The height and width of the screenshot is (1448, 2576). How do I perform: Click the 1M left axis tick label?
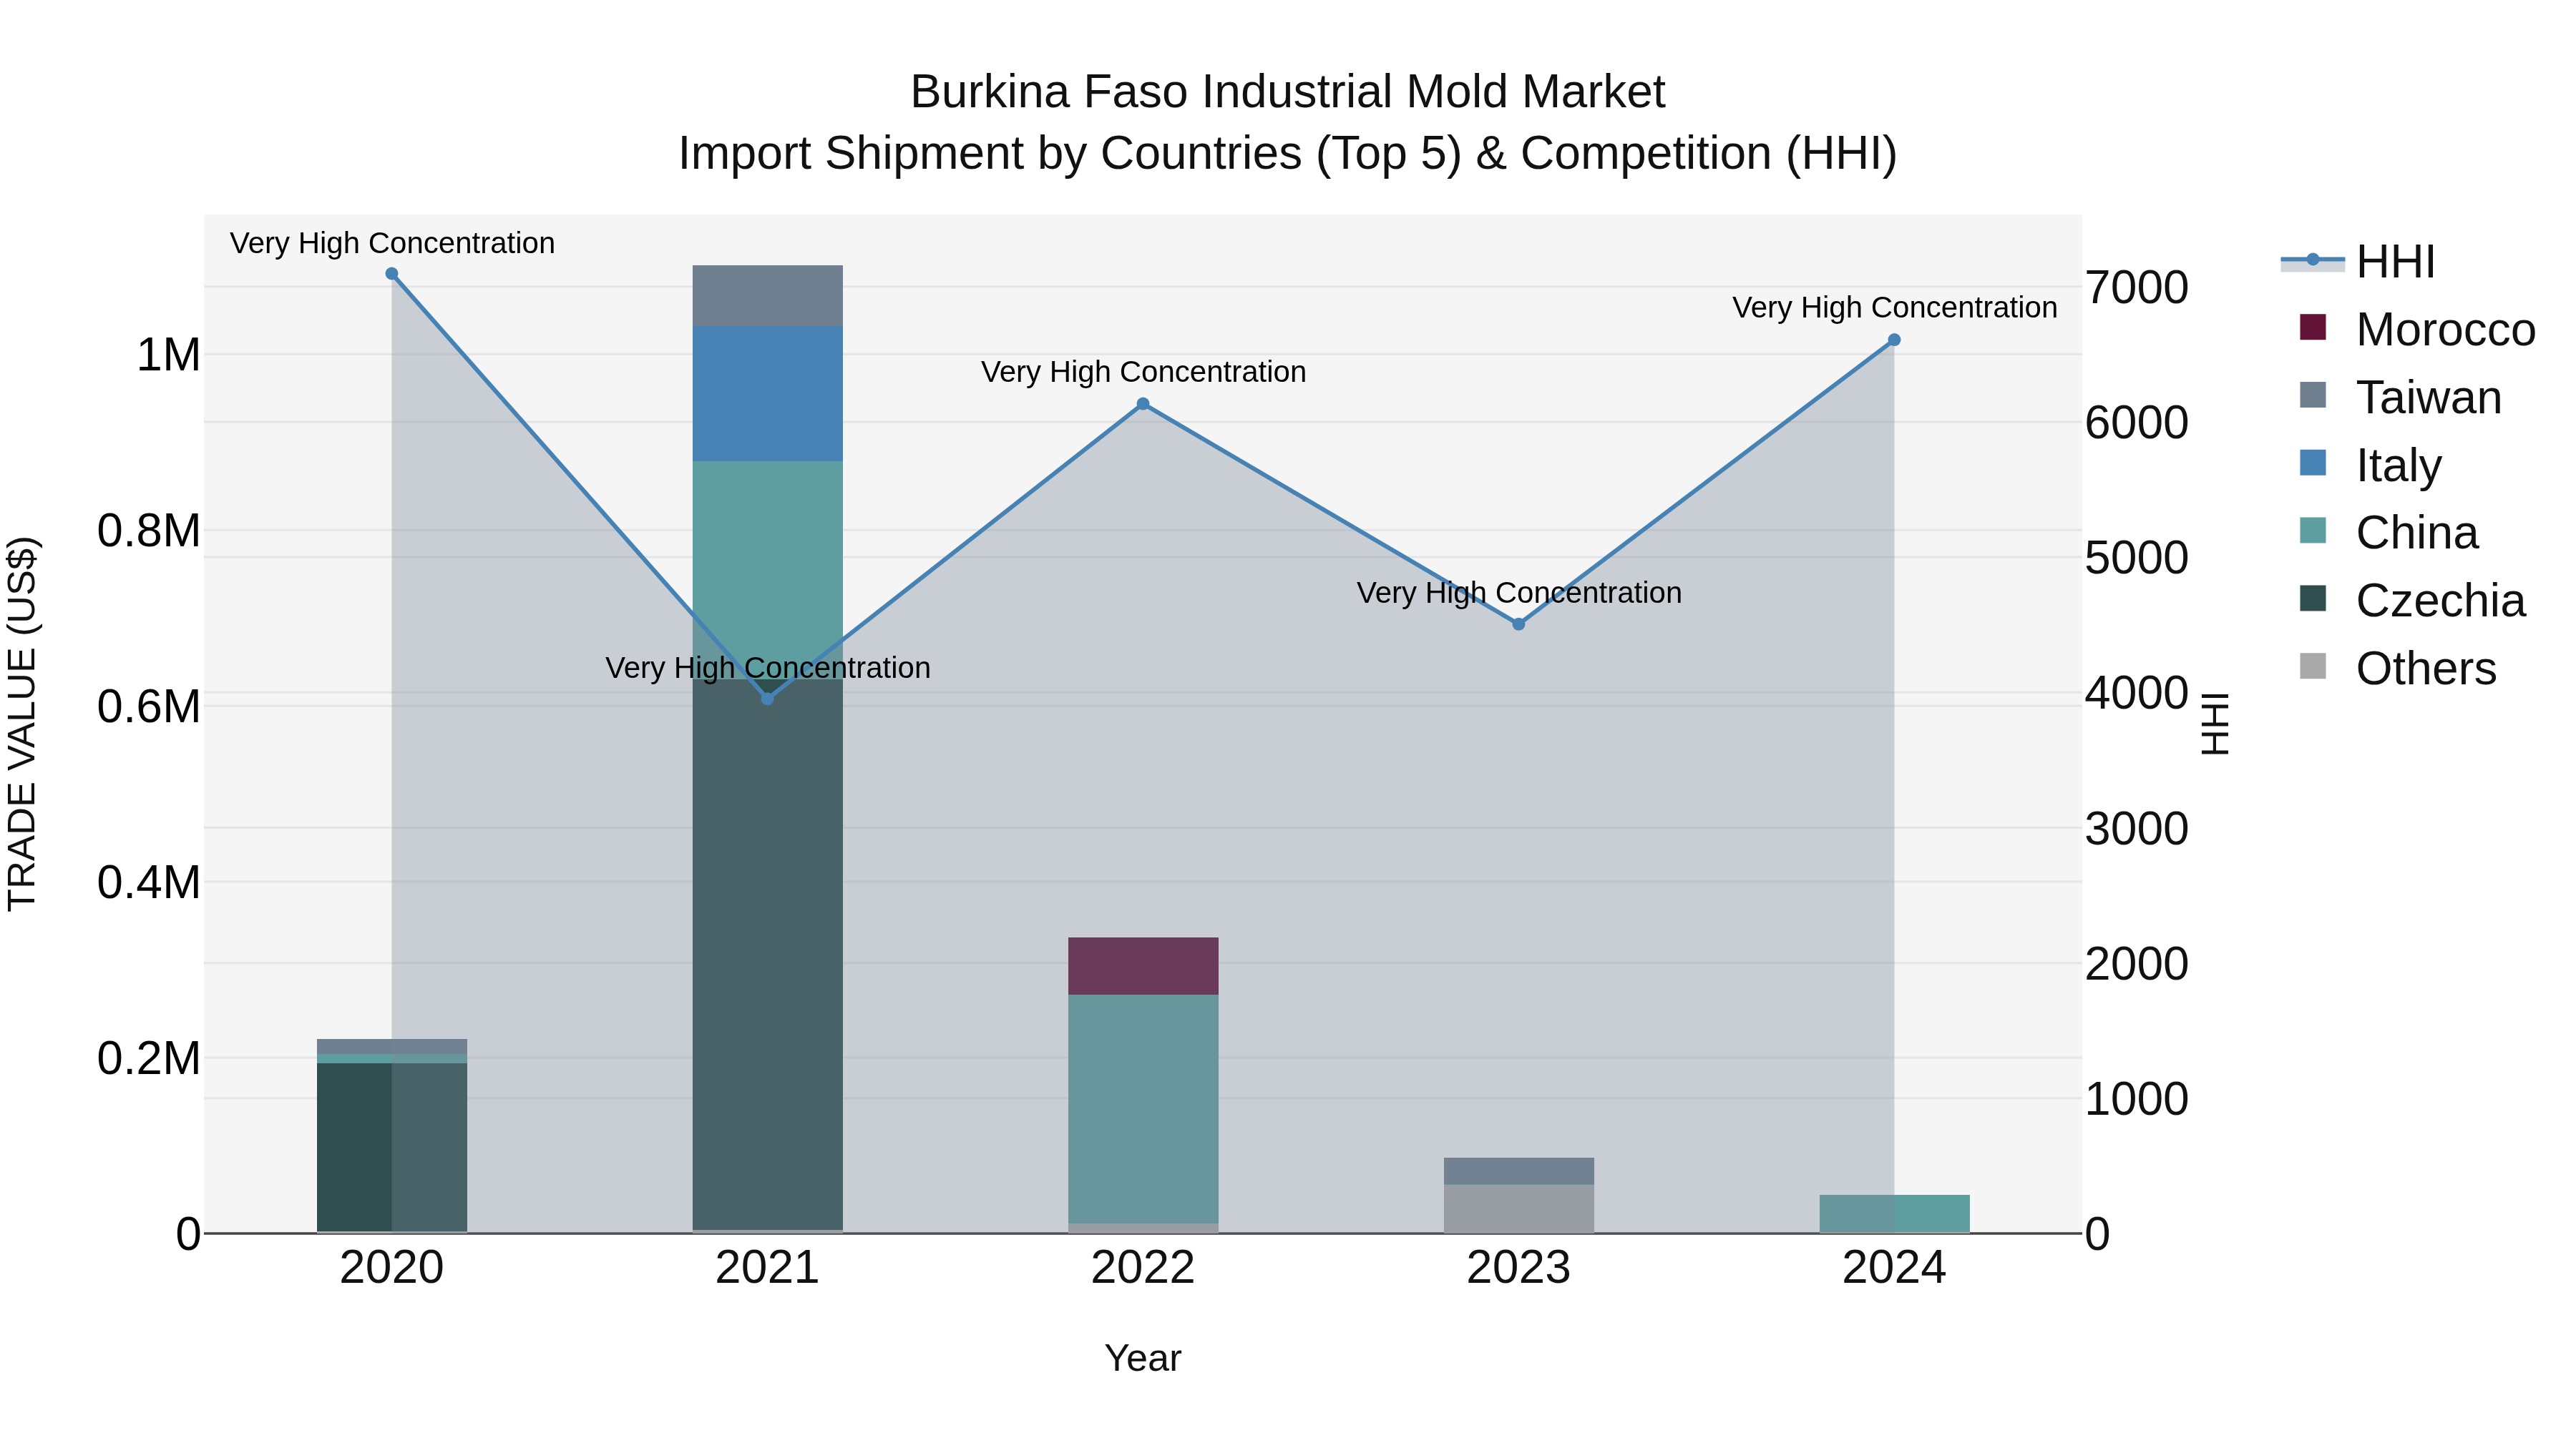point(168,355)
